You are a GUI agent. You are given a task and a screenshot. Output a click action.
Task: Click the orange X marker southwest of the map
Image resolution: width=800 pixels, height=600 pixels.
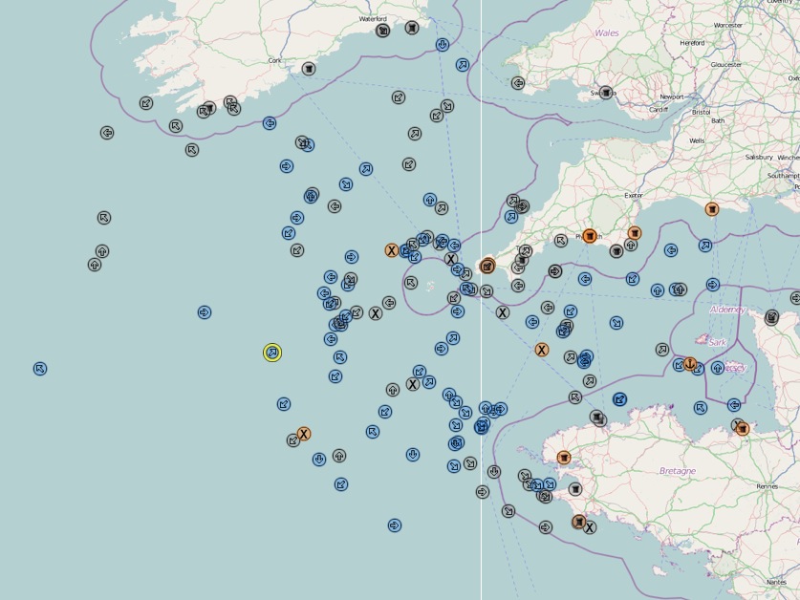coord(304,433)
